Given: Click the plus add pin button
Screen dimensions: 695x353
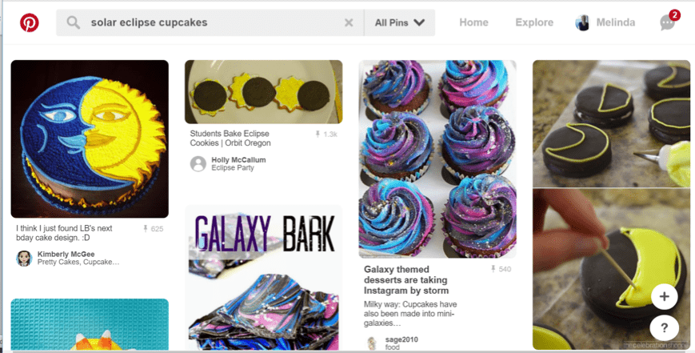Looking at the screenshot, I should 664,297.
